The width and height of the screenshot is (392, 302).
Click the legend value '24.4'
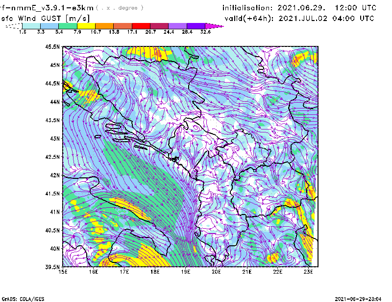[169, 32]
